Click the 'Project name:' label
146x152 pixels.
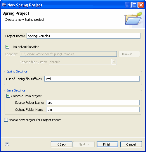point(15,36)
